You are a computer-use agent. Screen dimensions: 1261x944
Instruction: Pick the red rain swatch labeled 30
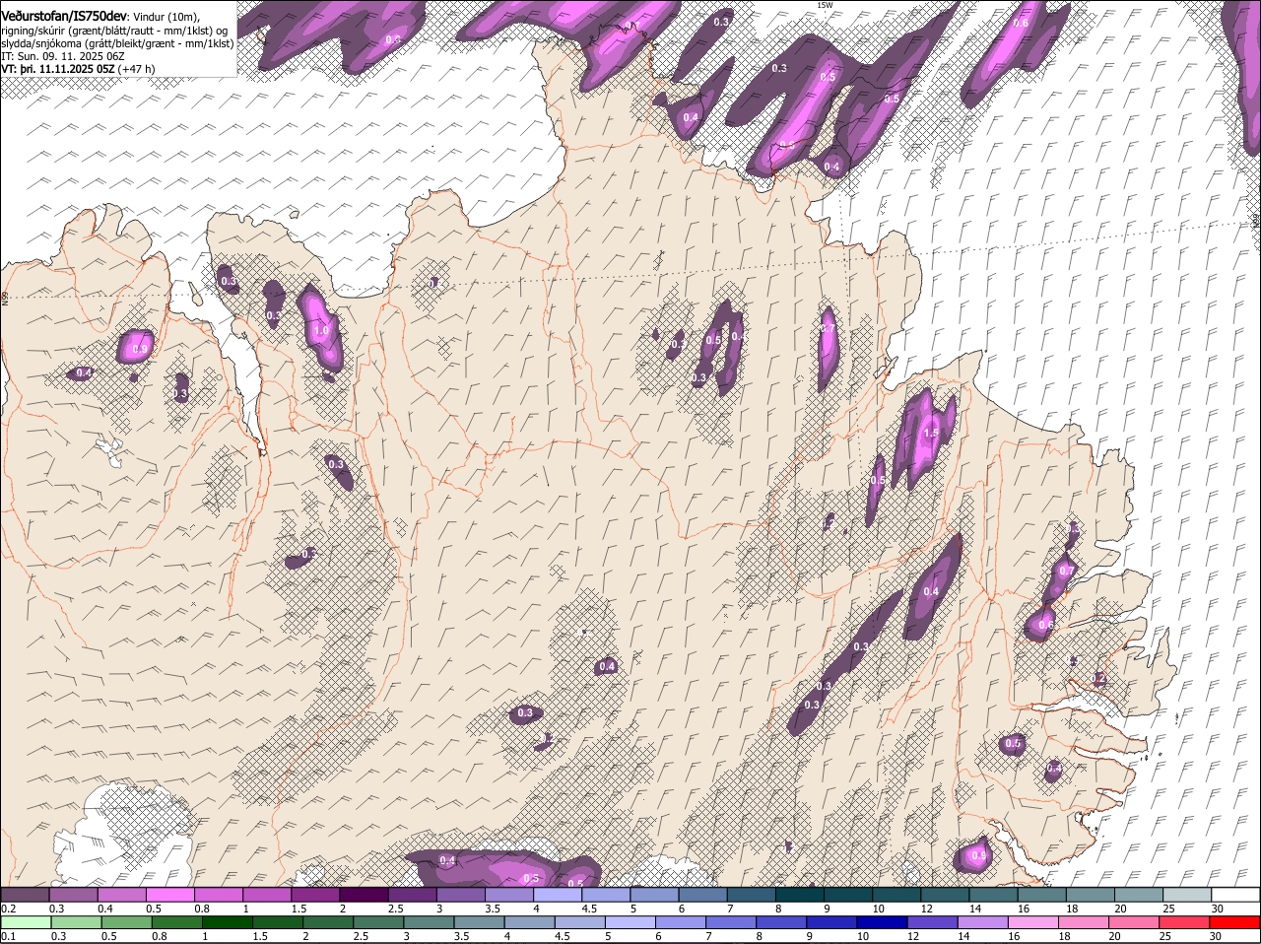point(1236,922)
